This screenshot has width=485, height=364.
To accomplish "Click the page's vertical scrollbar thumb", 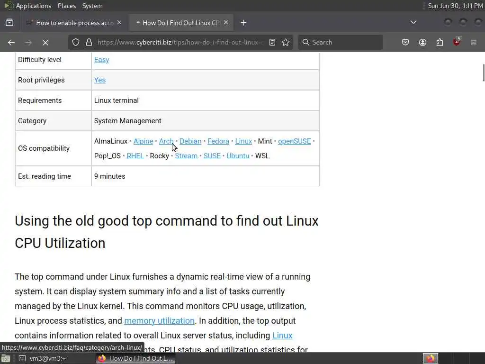I will pos(484,73).
